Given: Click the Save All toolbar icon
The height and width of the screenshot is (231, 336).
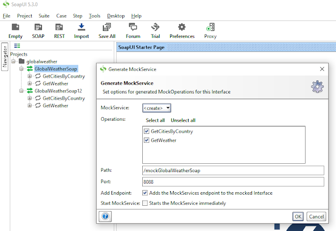Looking at the screenshot, I should pos(107,27).
